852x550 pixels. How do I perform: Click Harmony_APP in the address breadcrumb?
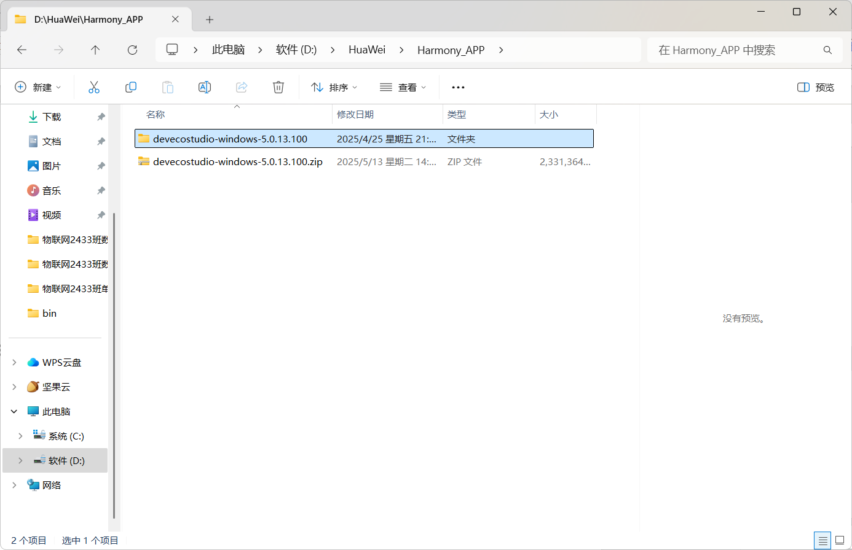point(451,50)
